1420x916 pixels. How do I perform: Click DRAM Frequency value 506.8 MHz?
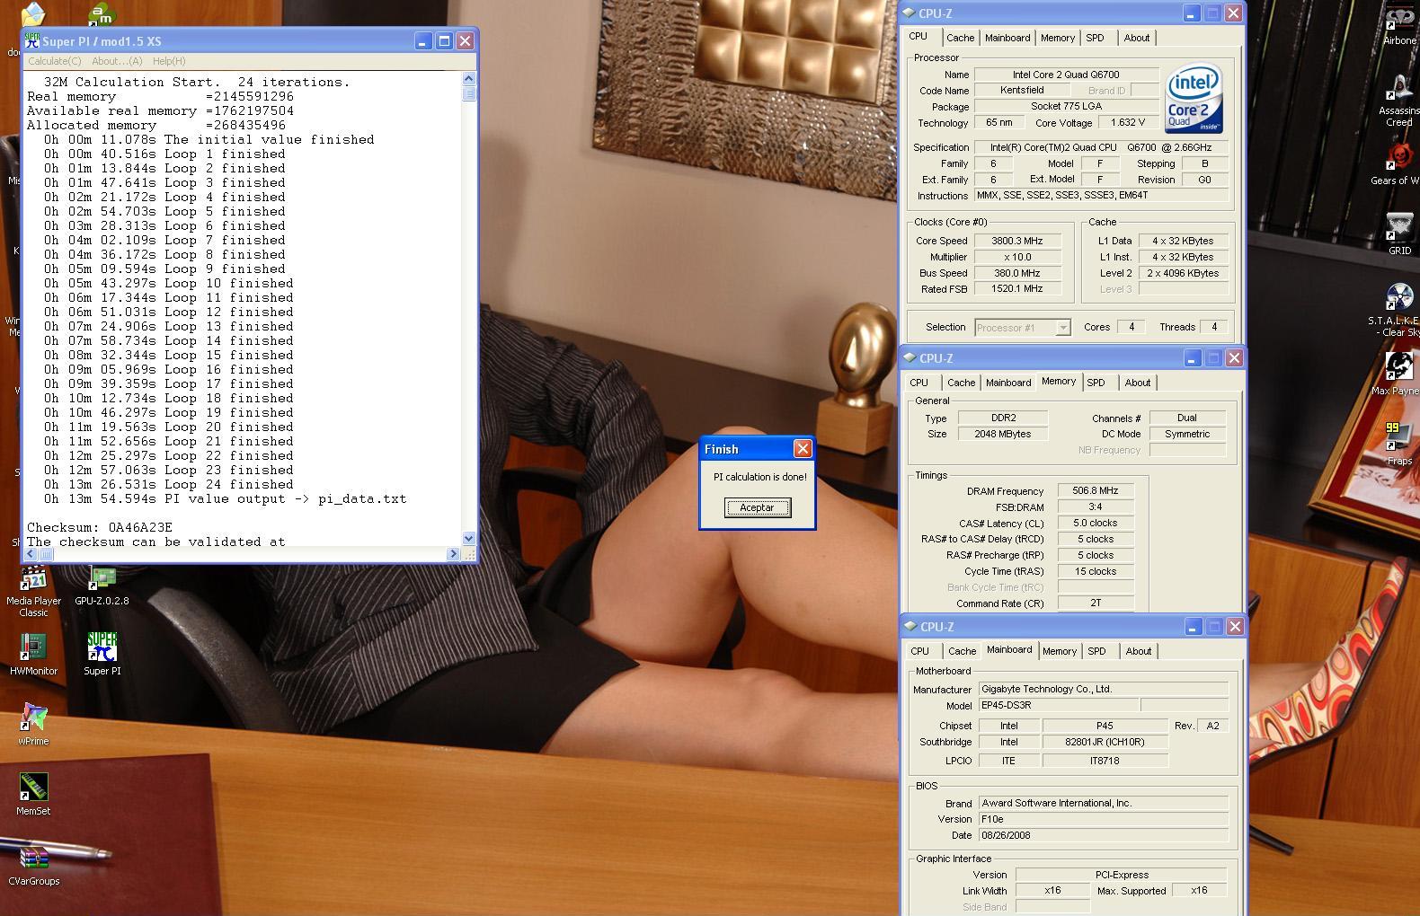click(1096, 491)
